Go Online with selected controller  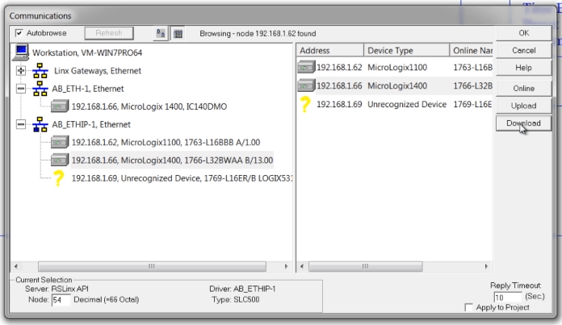click(524, 89)
